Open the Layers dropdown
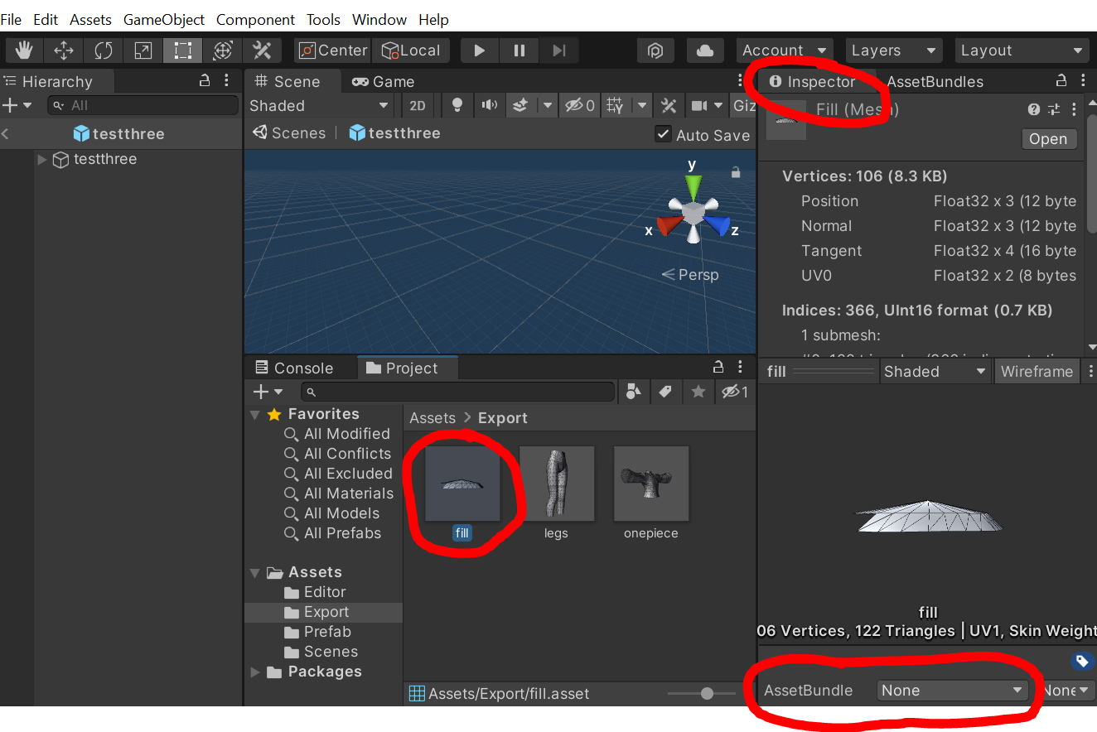The height and width of the screenshot is (732, 1097). [894, 51]
